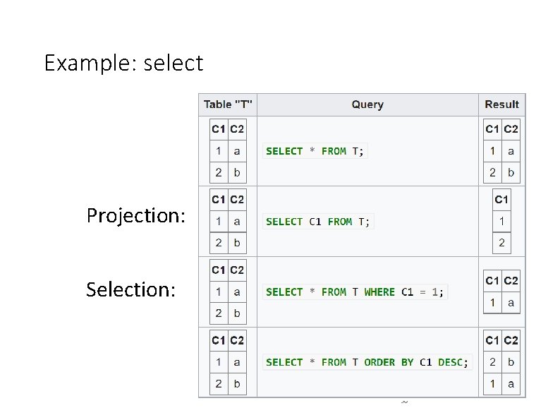Click the value 2 in the projection result

coord(501,243)
